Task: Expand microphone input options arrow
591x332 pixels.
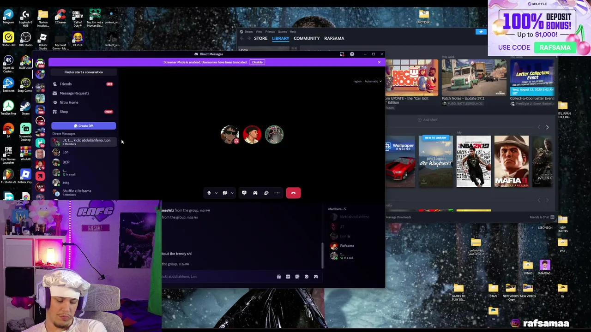Action: pos(216,193)
